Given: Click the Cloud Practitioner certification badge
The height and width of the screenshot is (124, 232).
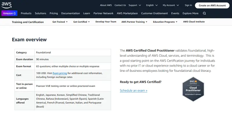Looking at the screenshot, I should pyautogui.click(x=193, y=89).
